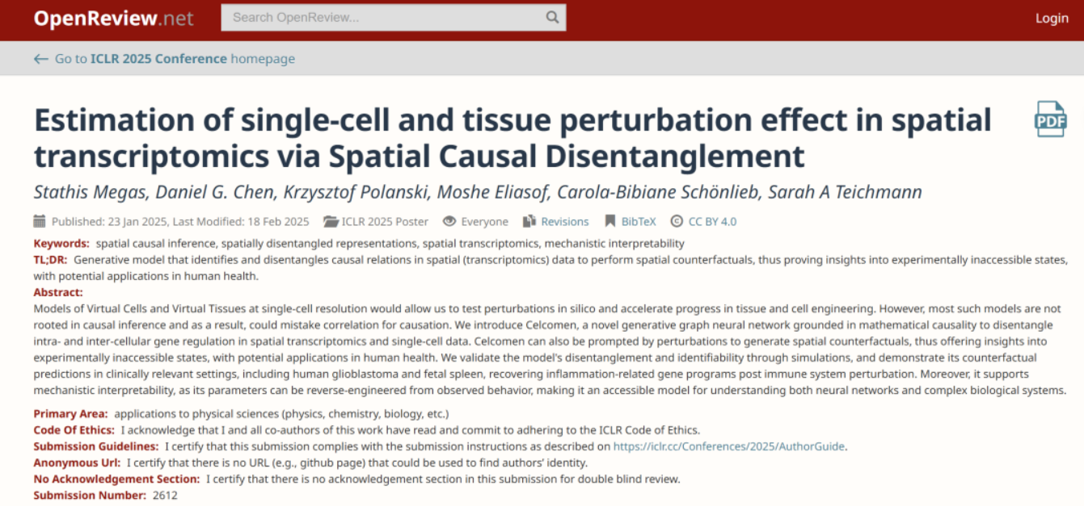This screenshot has width=1084, height=506.
Task: Open the Login menu item
Action: tap(1052, 19)
